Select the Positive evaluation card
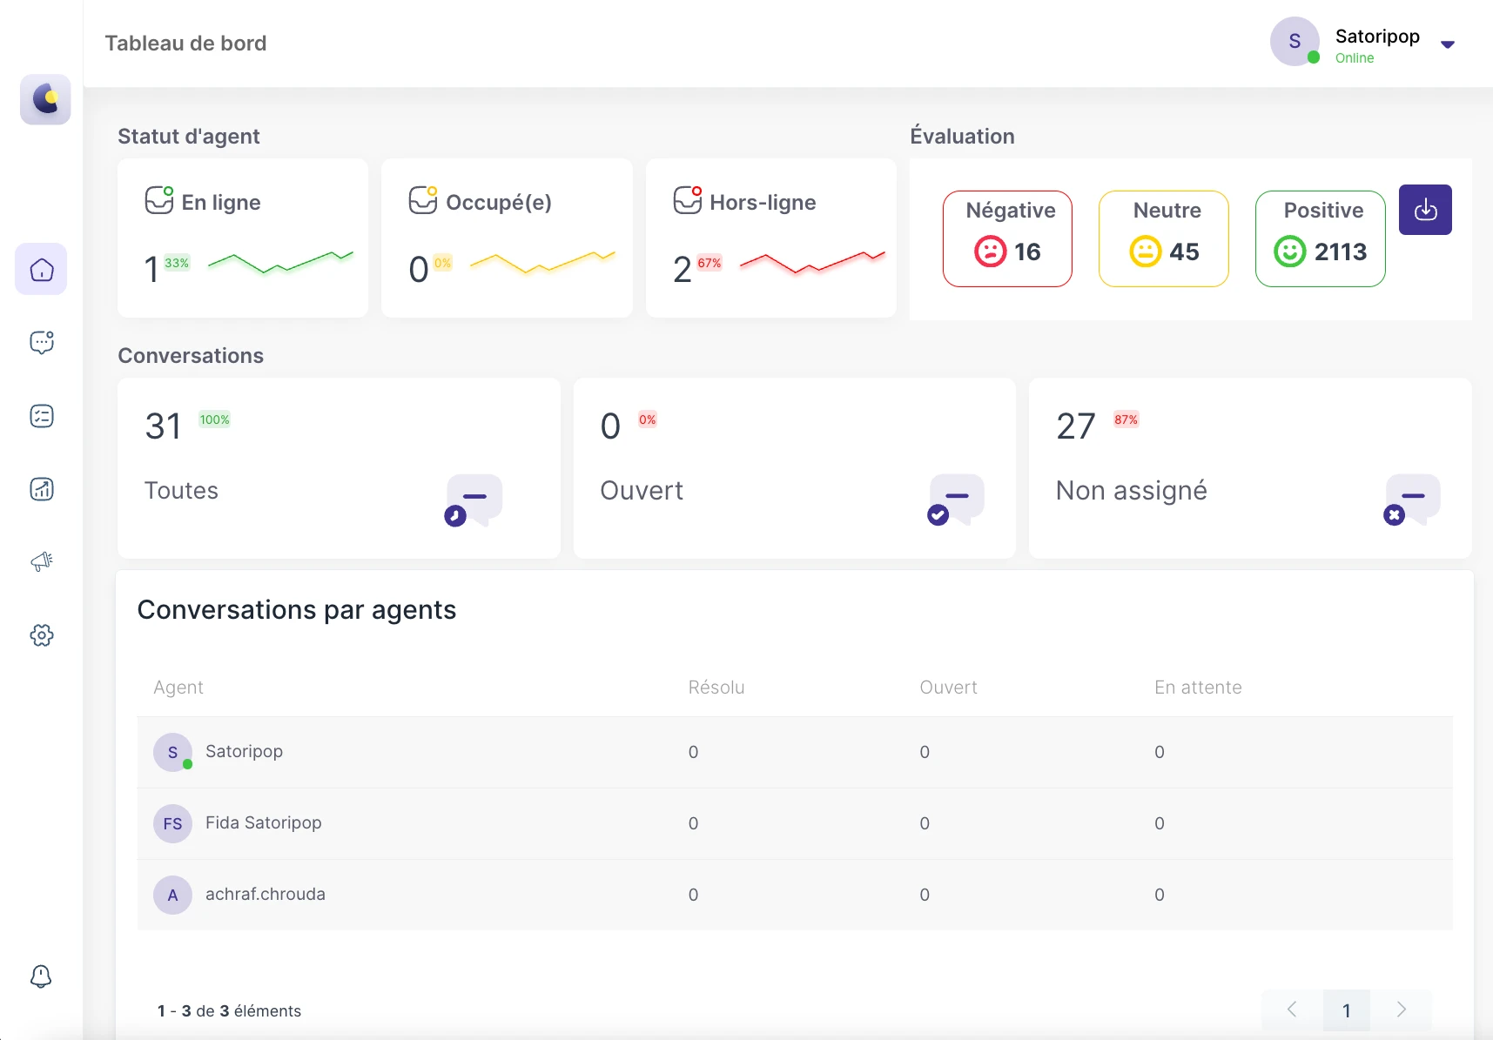Viewport: 1493px width, 1040px height. coord(1321,238)
